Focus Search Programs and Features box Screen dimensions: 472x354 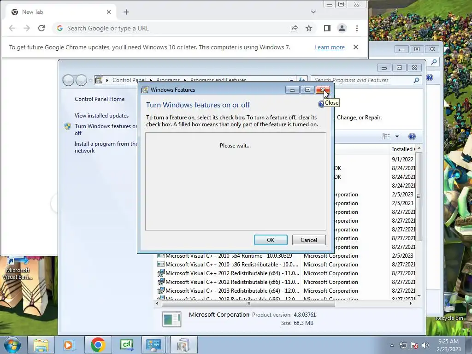(x=362, y=80)
